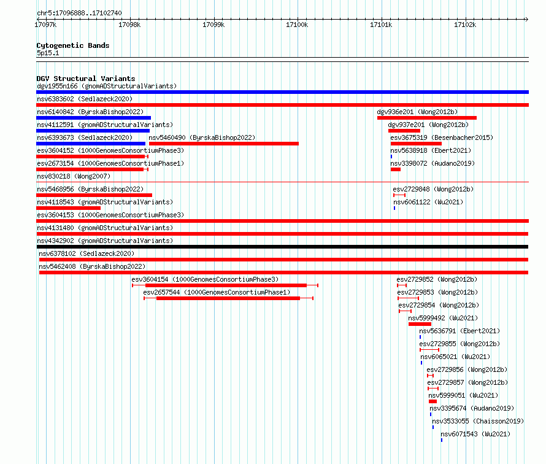Screen dimensions: 546x464
Task: Click the blue bar under nsv6140842
Action: point(94,118)
